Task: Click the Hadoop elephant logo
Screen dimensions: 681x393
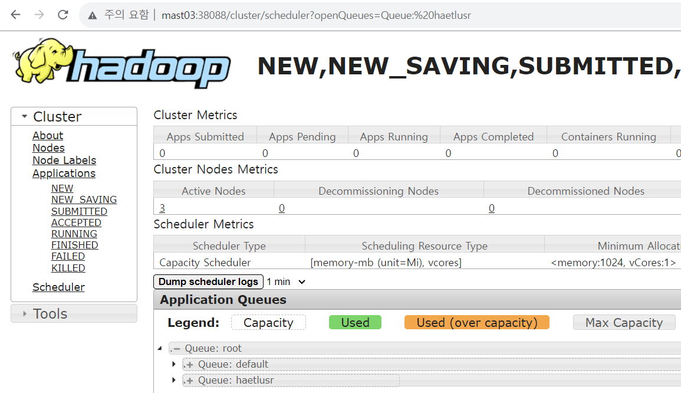Action: tap(121, 64)
